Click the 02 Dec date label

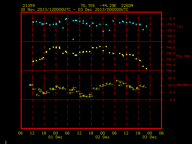click(x=103, y=137)
